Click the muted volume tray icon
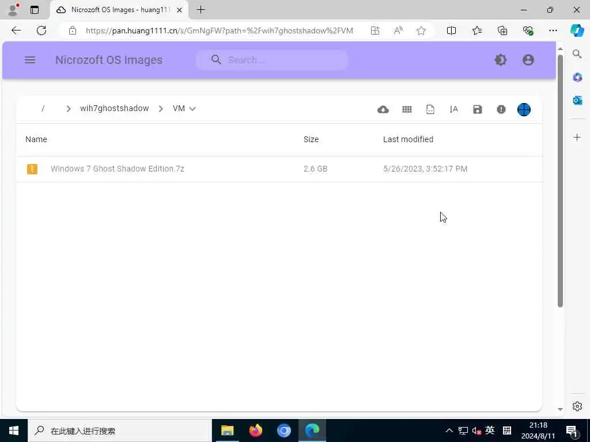590x442 pixels. (476, 430)
